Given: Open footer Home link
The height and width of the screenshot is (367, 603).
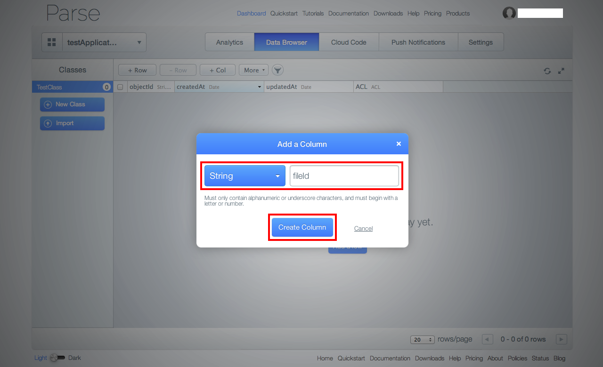Looking at the screenshot, I should pyautogui.click(x=325, y=358).
